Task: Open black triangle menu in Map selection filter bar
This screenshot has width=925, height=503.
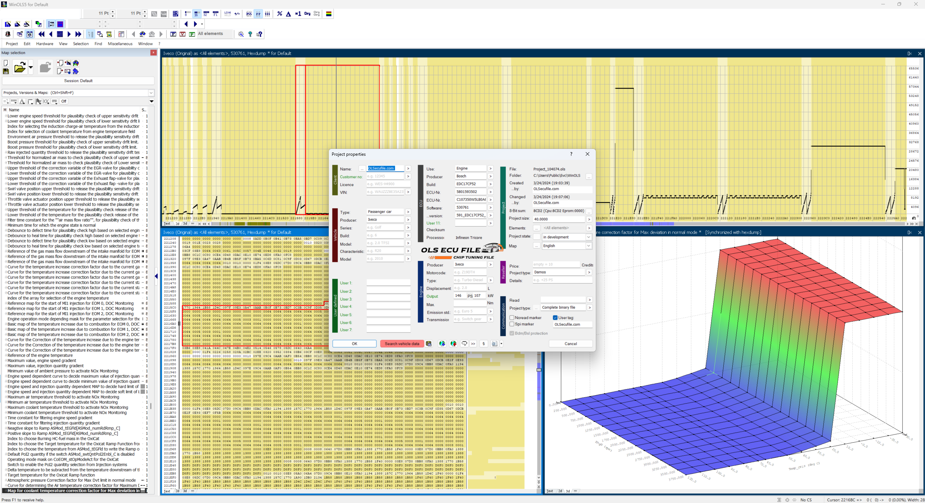Action: [152, 101]
